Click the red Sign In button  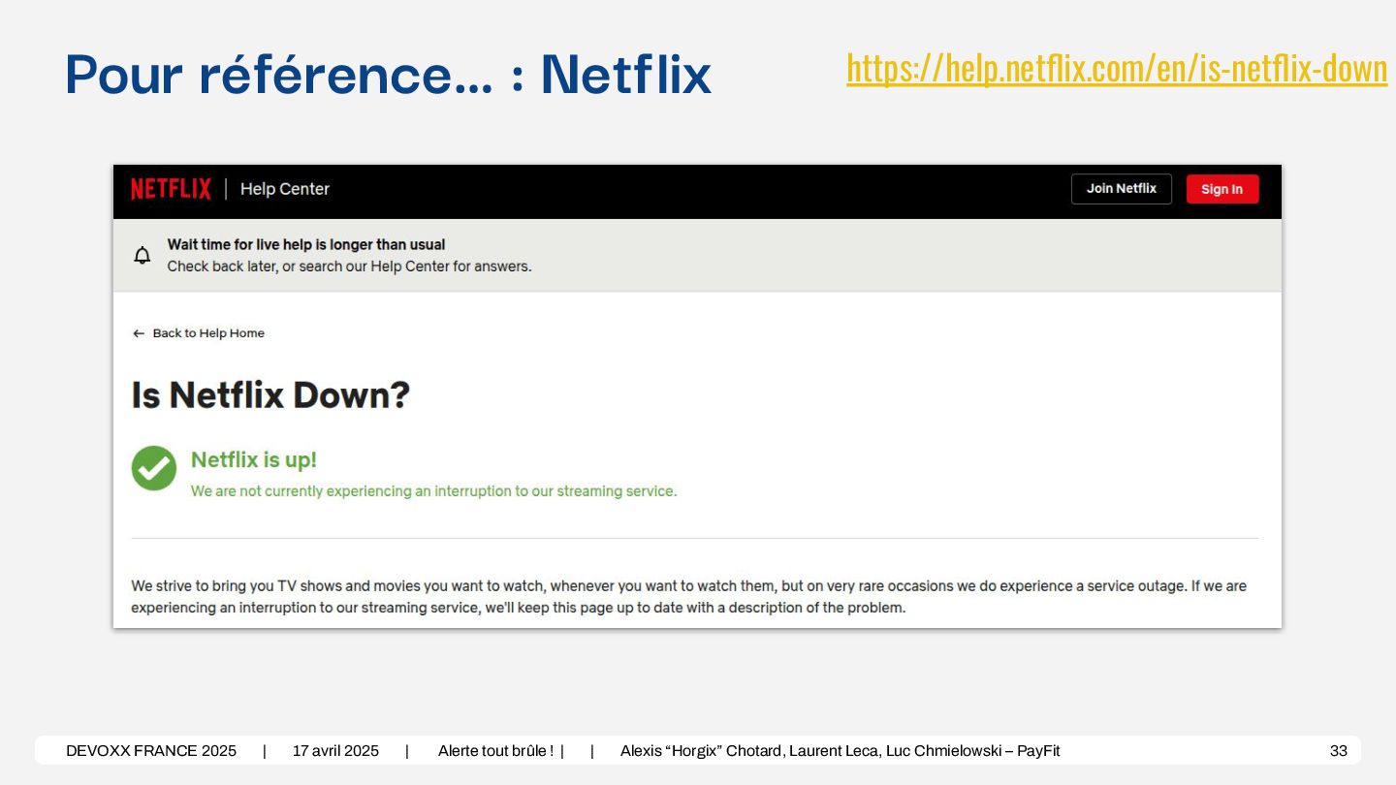(1221, 189)
